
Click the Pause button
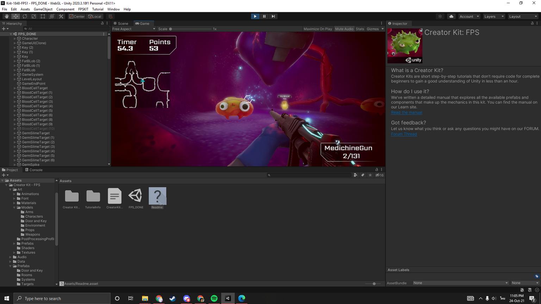pos(264,17)
